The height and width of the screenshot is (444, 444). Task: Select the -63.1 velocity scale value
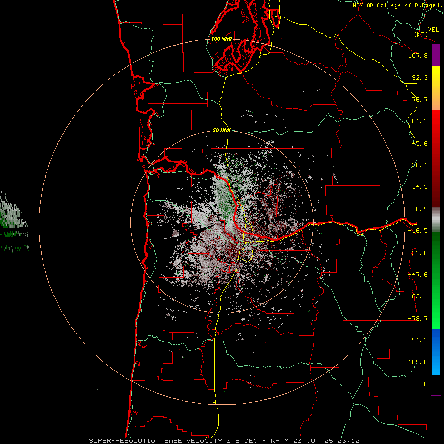pyautogui.click(x=418, y=296)
